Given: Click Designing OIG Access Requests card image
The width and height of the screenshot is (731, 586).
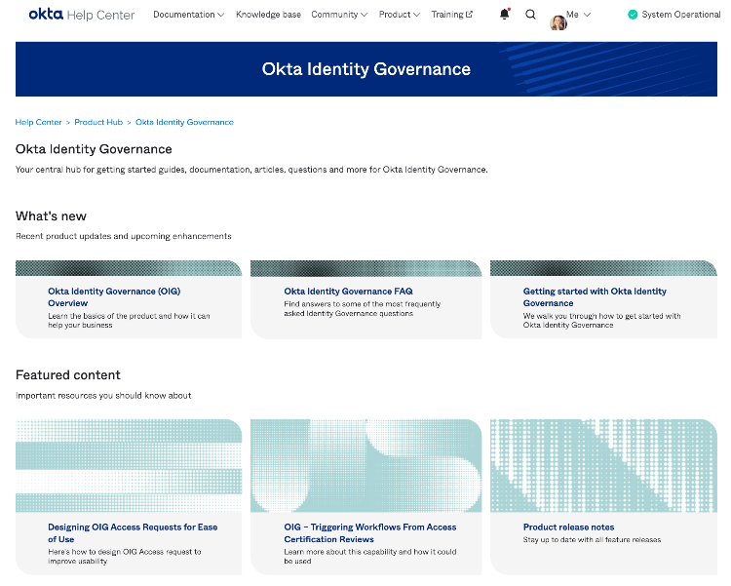Looking at the screenshot, I should [129, 466].
